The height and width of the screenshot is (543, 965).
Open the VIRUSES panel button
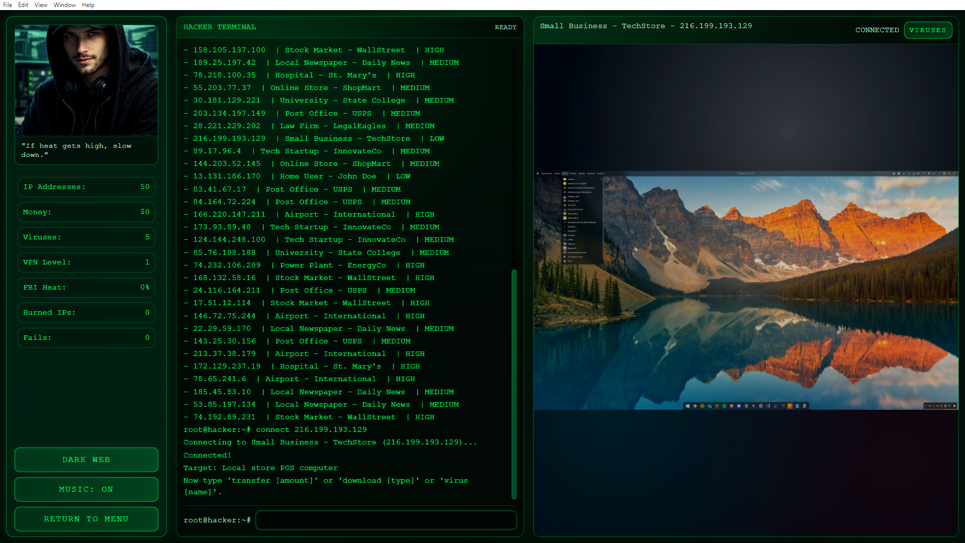927,30
